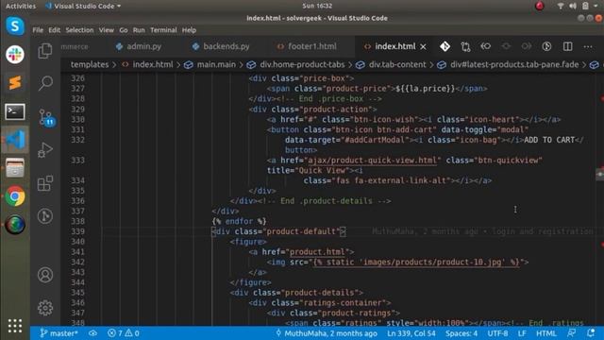Open the Run menu
The image size is (604, 340).
point(139,30)
